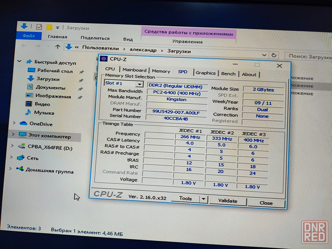This screenshot has width=332, height=249.
Task: Open the Tools button dropdown arrow
Action: click(203, 199)
